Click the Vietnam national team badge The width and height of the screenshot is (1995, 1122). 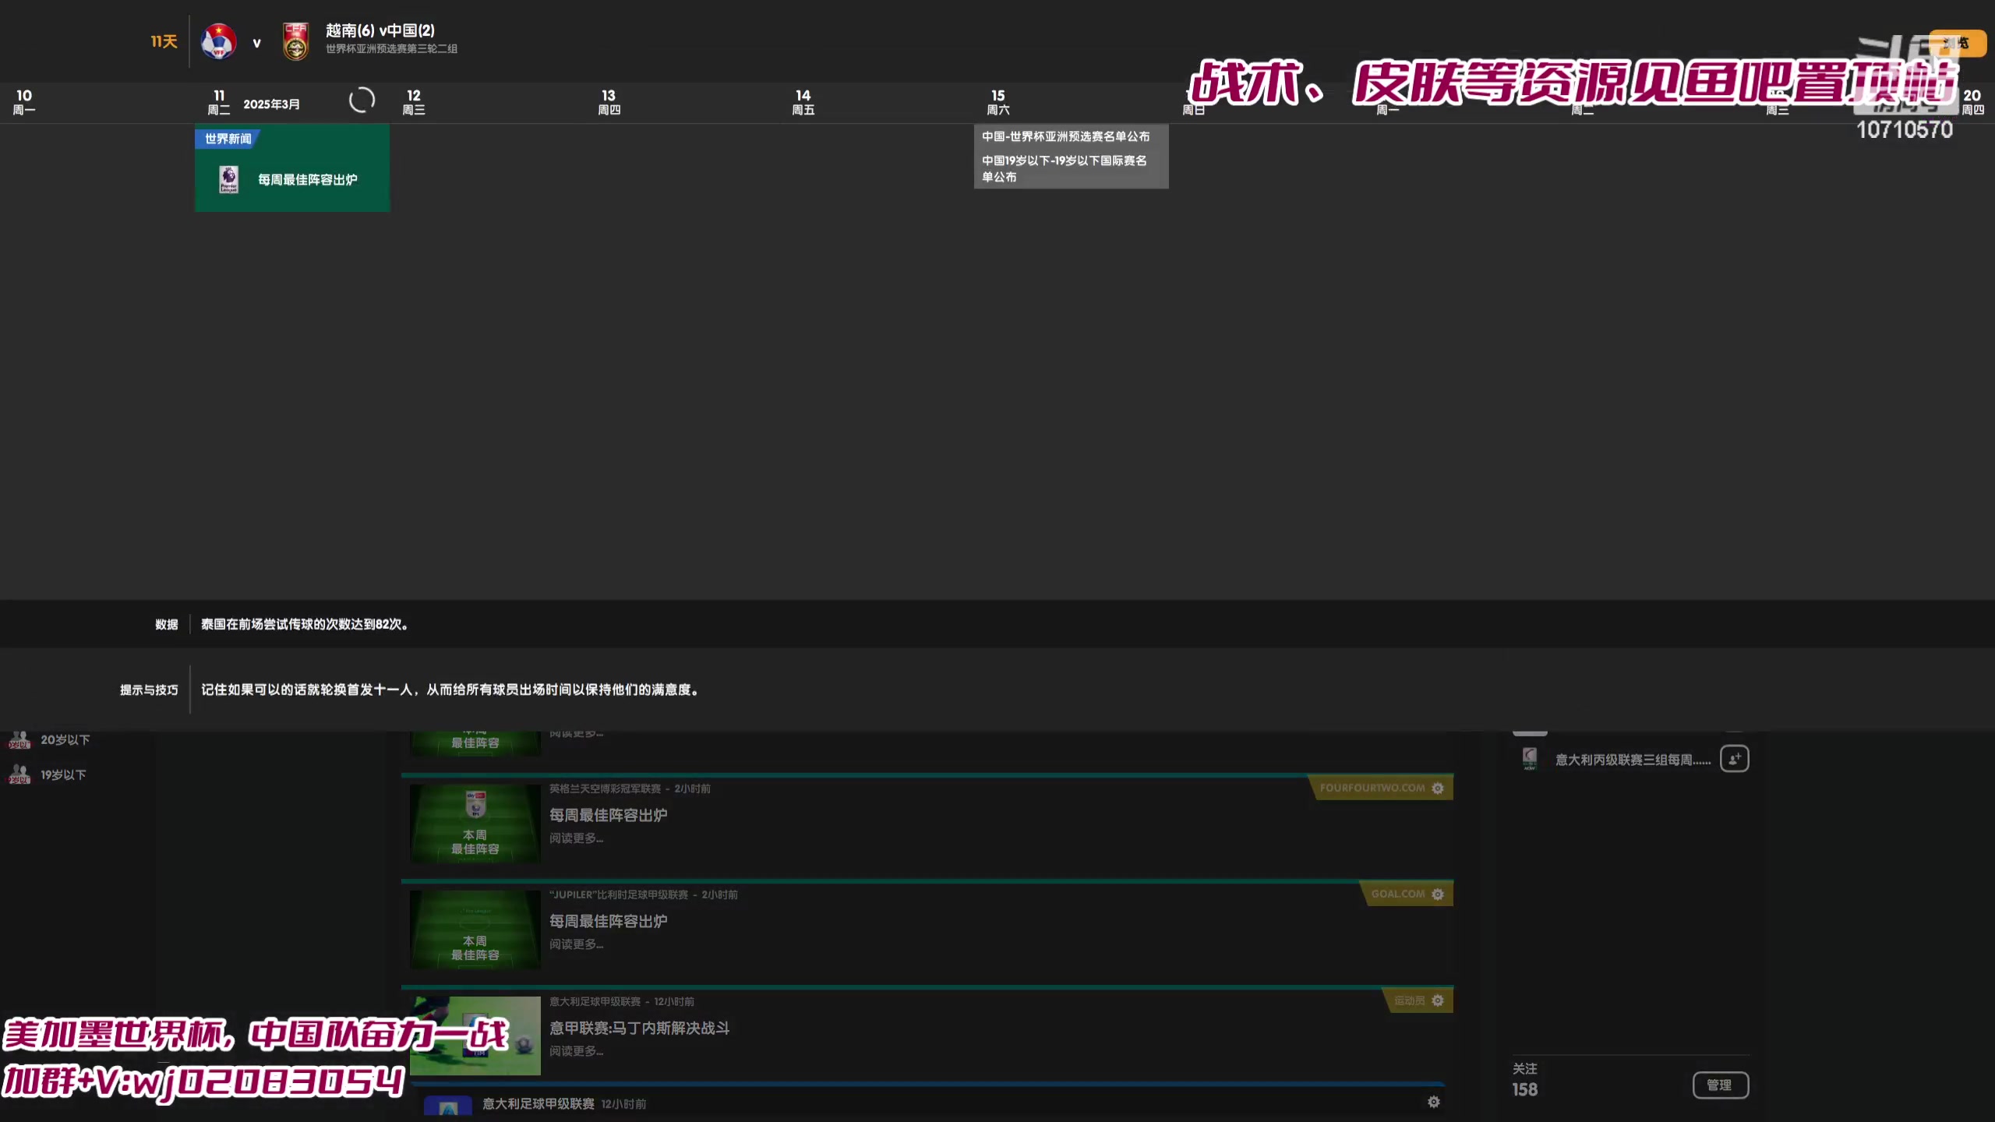(x=218, y=41)
